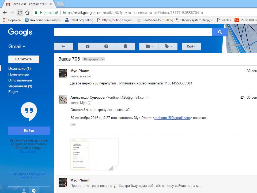Delete the conversation with trash icon

coord(125,46)
